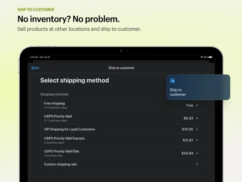Click the Shipping methods section label
The height and width of the screenshot is (182, 242).
(54, 94)
